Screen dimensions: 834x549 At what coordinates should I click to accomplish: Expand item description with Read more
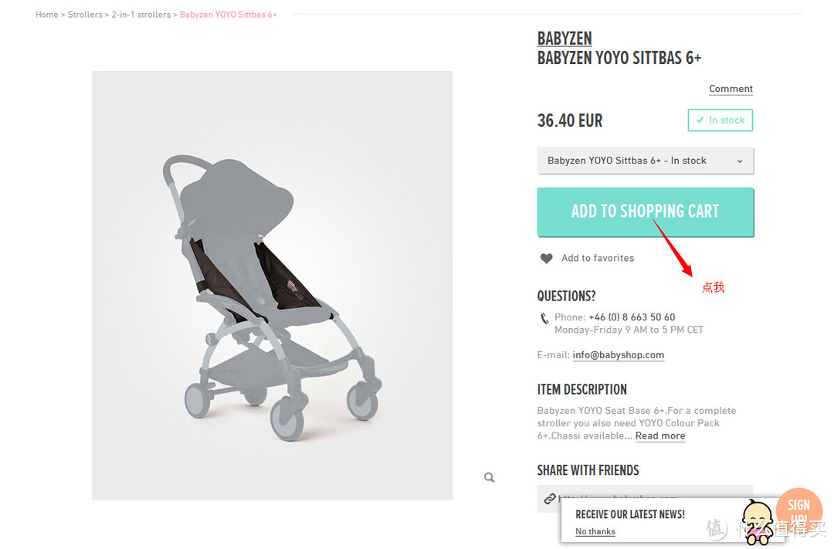coord(660,436)
